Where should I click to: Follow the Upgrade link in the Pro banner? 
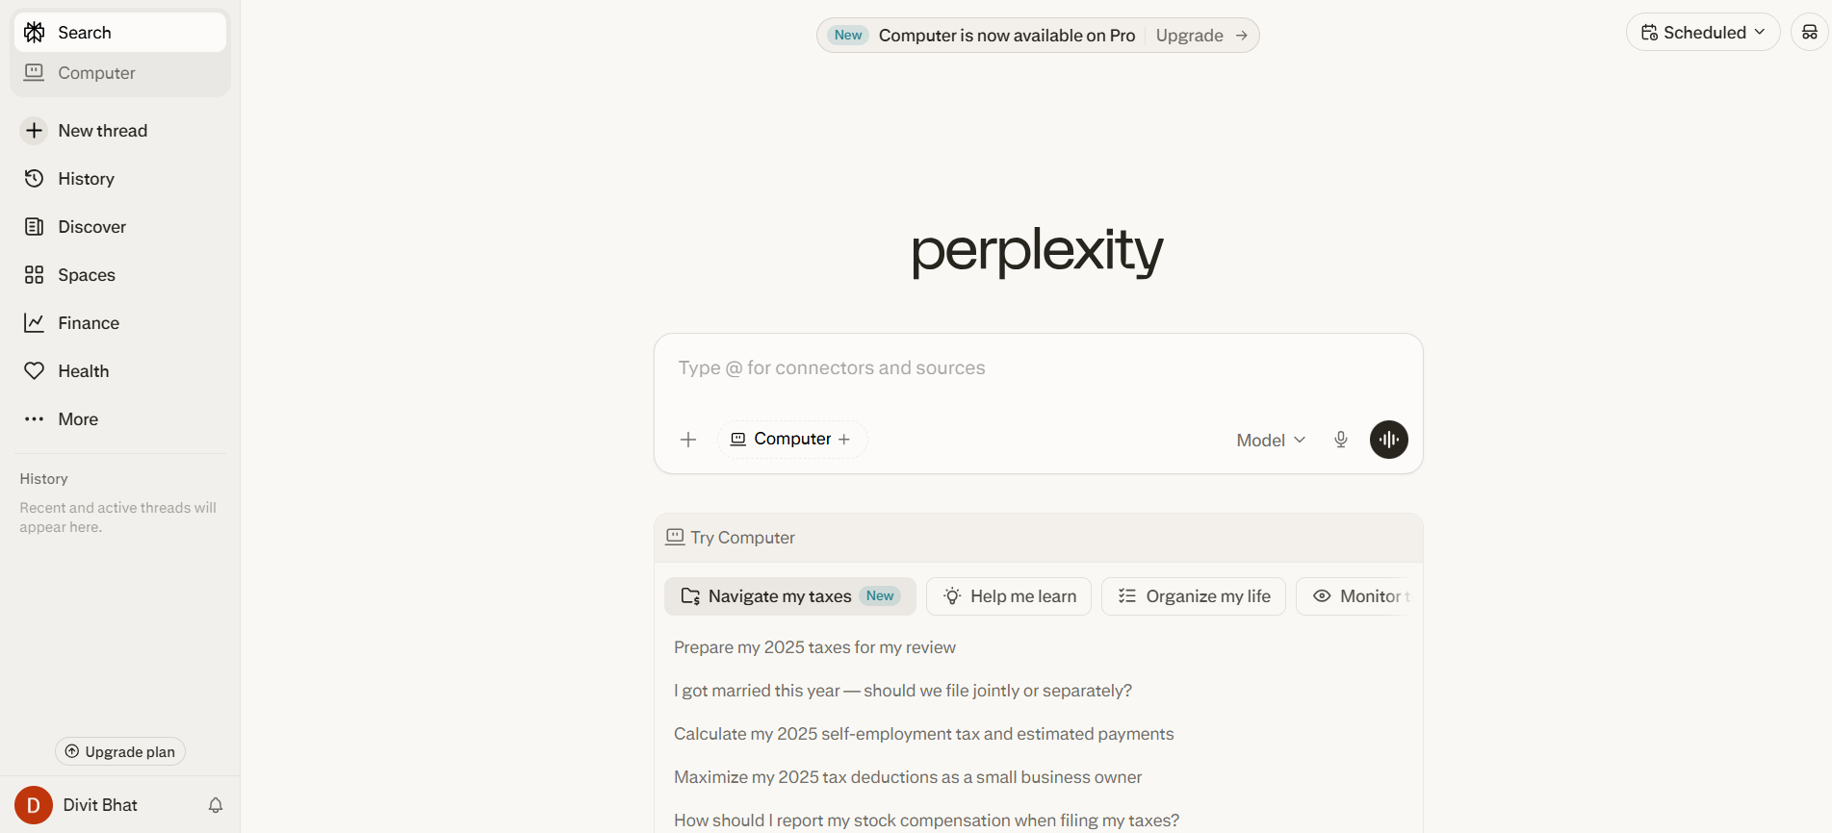(x=1189, y=35)
